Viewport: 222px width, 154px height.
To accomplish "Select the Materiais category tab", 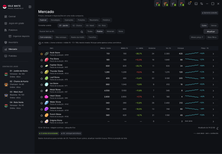I will 110,31.
